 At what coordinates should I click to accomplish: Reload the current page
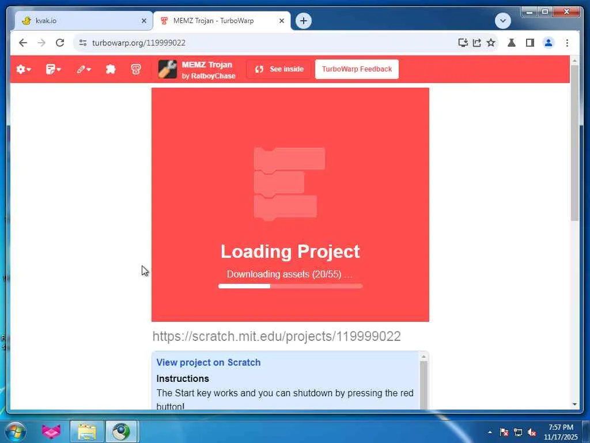coord(60,43)
